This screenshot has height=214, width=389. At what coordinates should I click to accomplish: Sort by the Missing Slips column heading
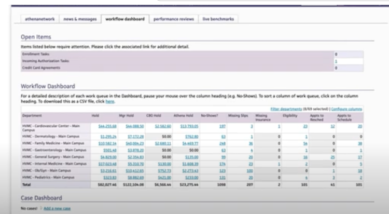tap(238, 116)
